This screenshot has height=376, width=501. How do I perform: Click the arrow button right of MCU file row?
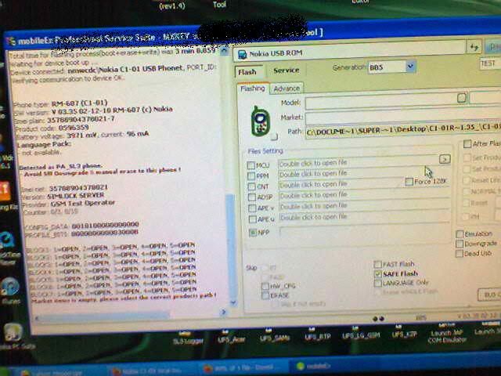click(x=445, y=159)
